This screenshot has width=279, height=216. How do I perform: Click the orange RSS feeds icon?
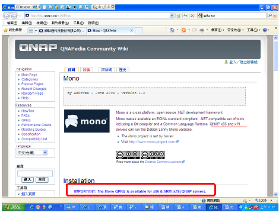[x=183, y=30]
